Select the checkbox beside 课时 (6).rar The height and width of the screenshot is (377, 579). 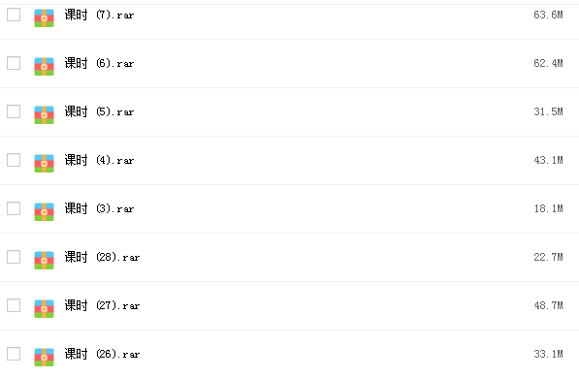point(14,63)
